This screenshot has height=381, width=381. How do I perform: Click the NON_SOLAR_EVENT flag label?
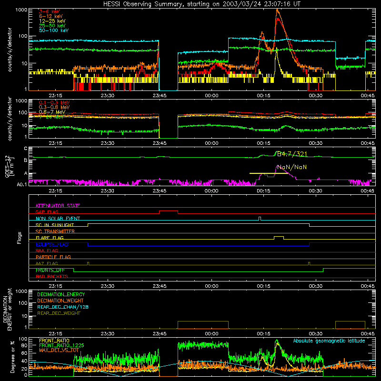tap(58, 219)
